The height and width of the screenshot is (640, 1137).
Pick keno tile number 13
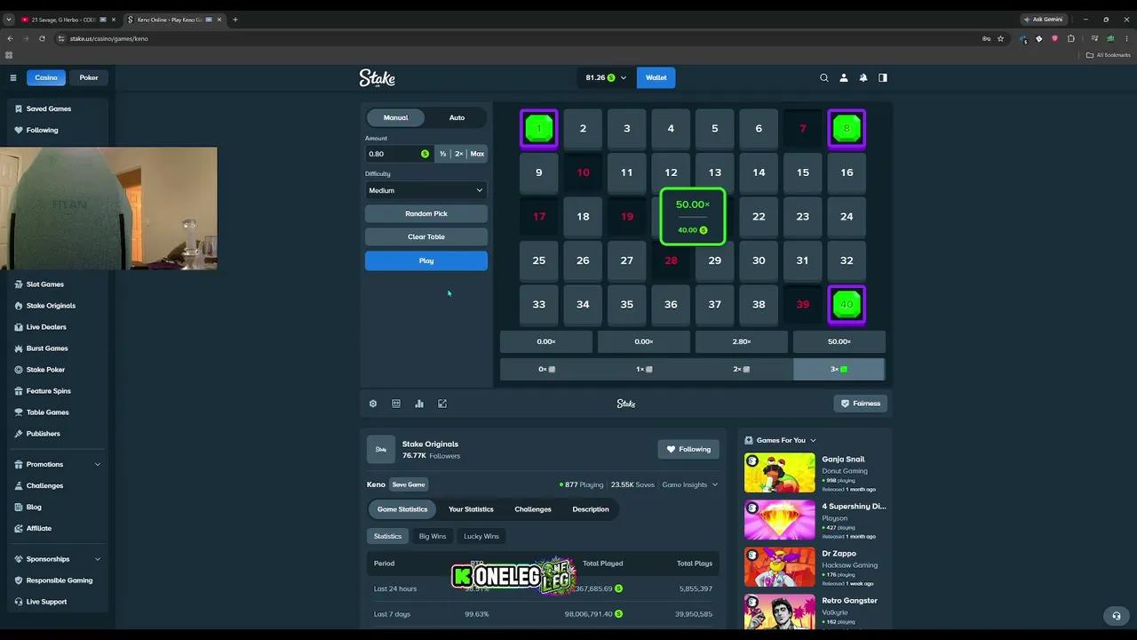click(715, 172)
